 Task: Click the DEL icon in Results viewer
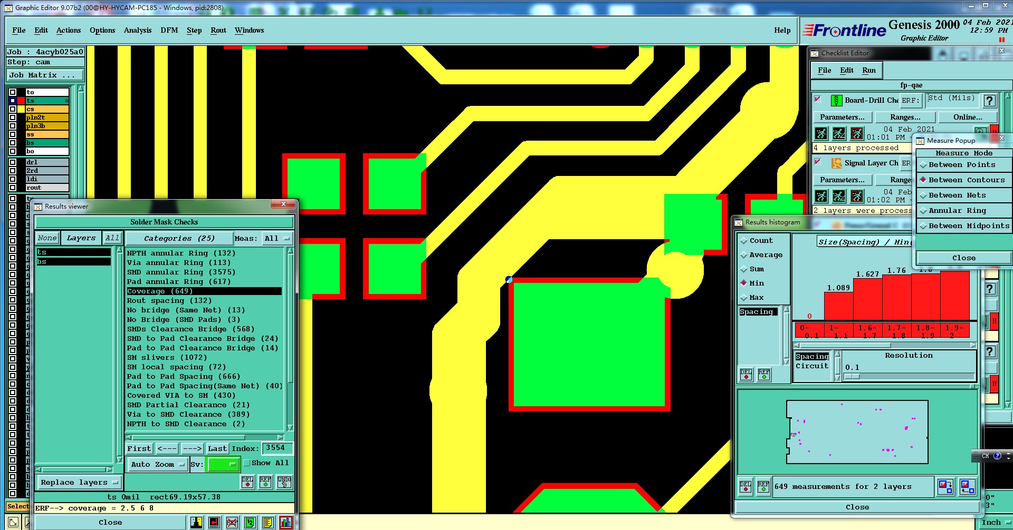point(247,482)
